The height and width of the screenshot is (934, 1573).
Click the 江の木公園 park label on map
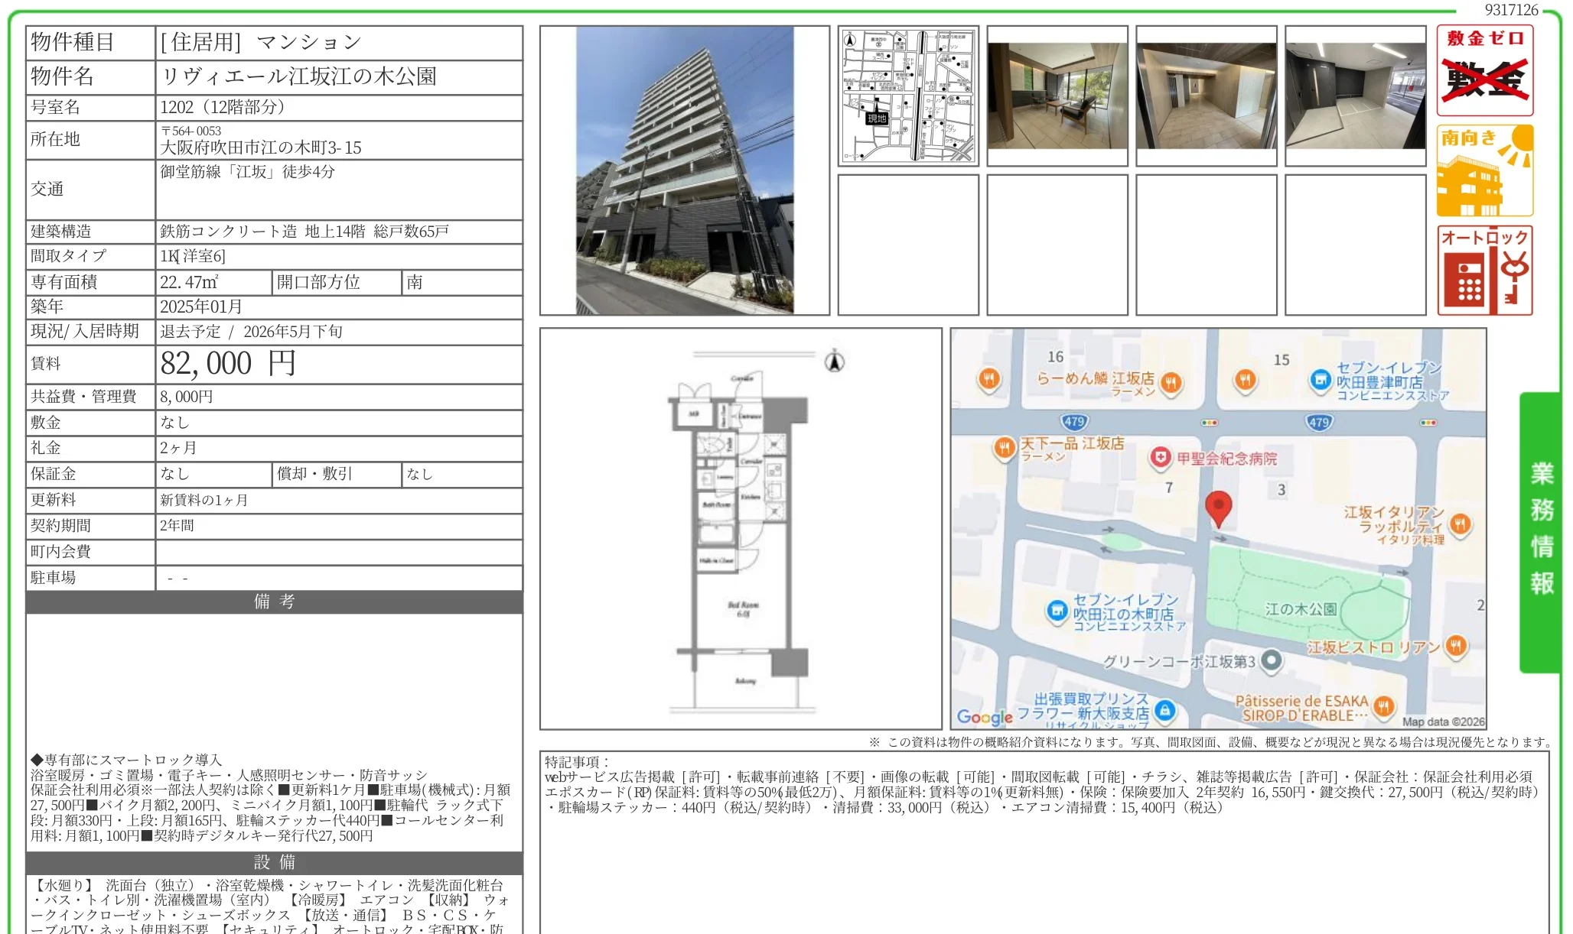(1301, 609)
